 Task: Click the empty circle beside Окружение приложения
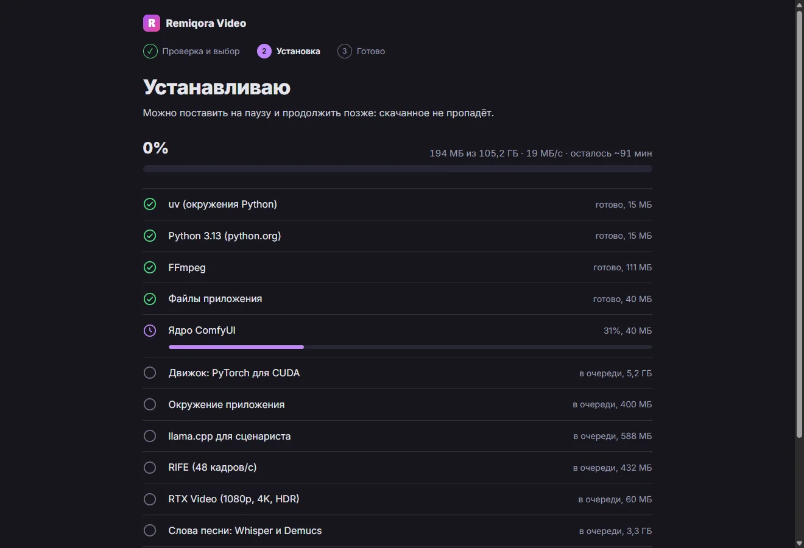150,404
